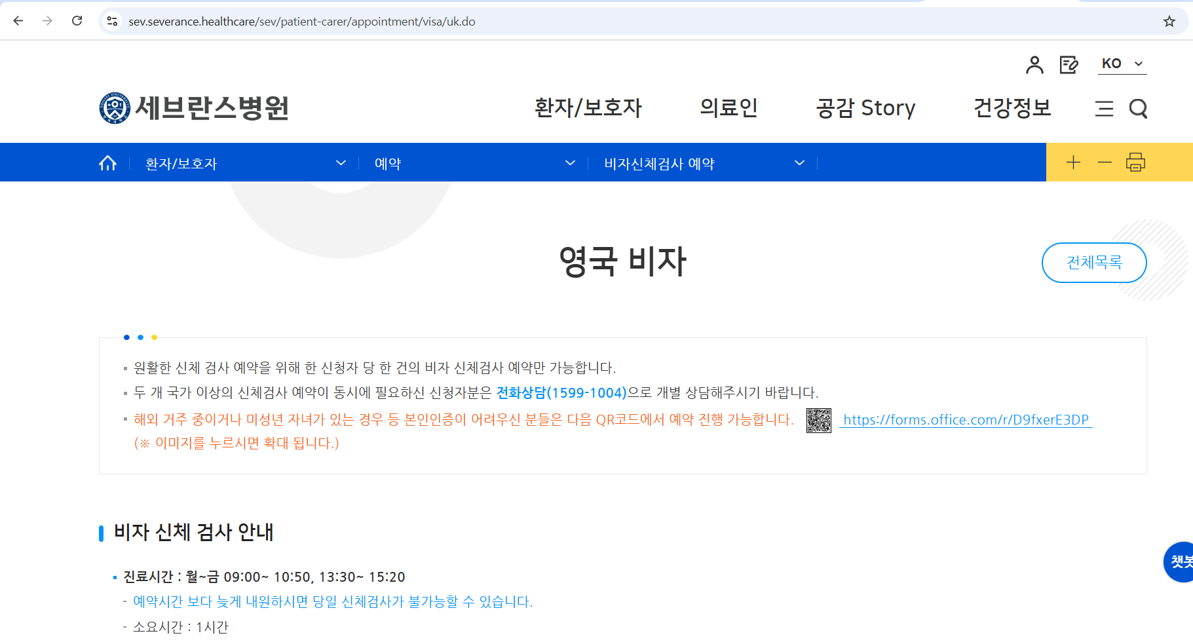The image size is (1193, 644).
Task: Open the forms.office.com reservation link
Action: click(966, 420)
